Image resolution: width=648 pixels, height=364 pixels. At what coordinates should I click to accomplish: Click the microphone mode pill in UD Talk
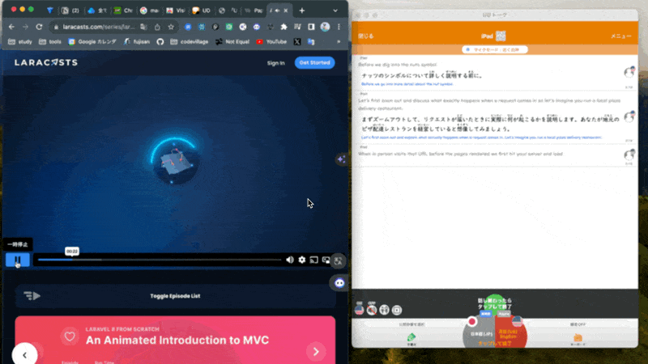tap(495, 49)
